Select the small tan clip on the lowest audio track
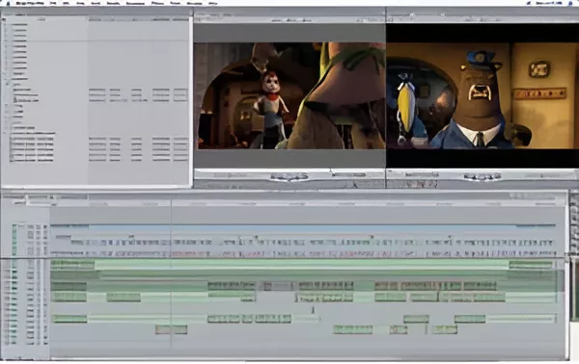Screen dimensions: 579x364 point(171,329)
